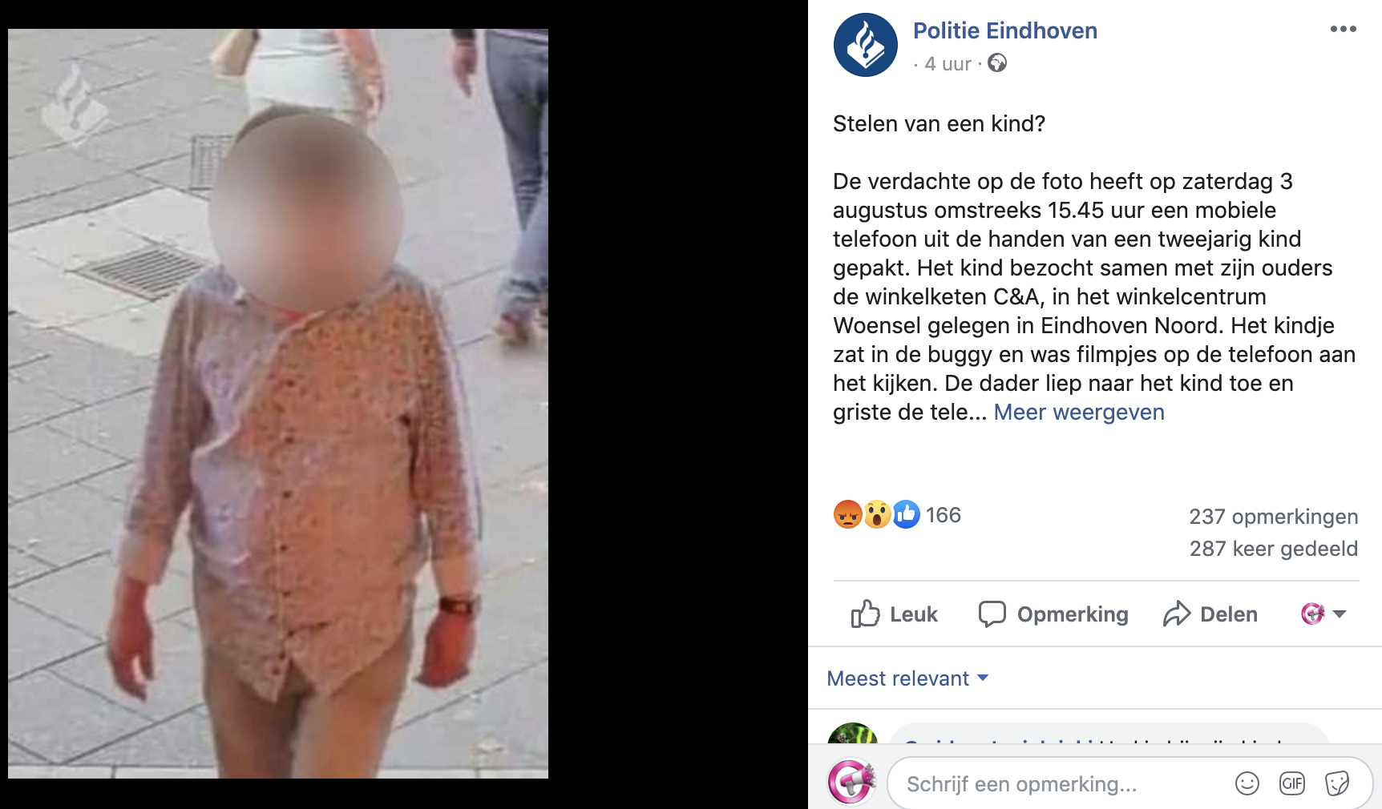
Task: Open the three-dot post options menu
Action: (x=1343, y=29)
